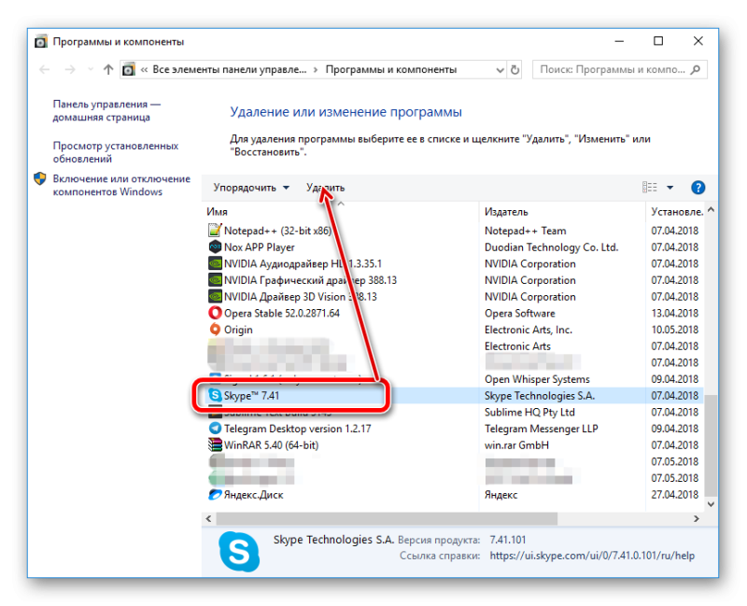Screen dimensions: 747x606
Task: Navigate back with the left arrow
Action: (x=44, y=69)
